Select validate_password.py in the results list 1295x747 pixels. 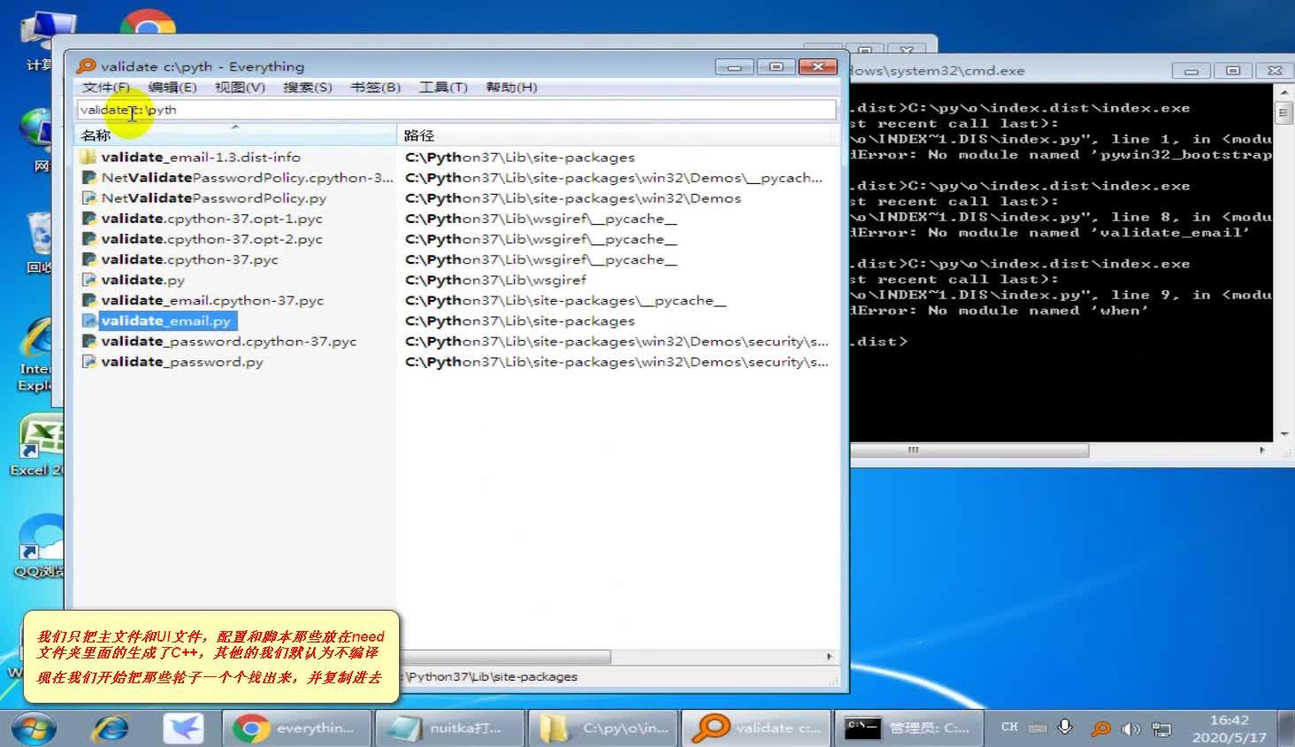coord(177,361)
